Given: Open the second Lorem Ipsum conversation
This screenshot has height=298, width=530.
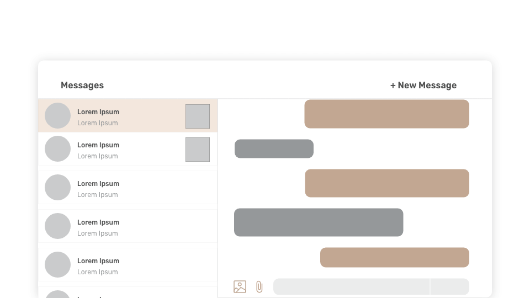Looking at the screenshot, I should [127, 150].
